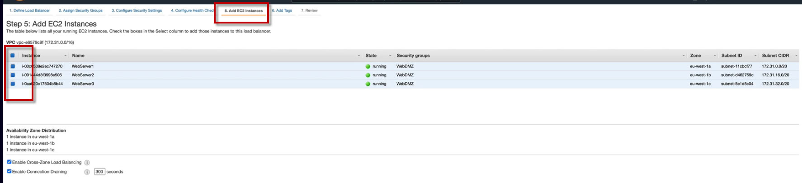Open the Subnet ID column dropdown arrow
This screenshot has height=183, width=802.
point(755,56)
